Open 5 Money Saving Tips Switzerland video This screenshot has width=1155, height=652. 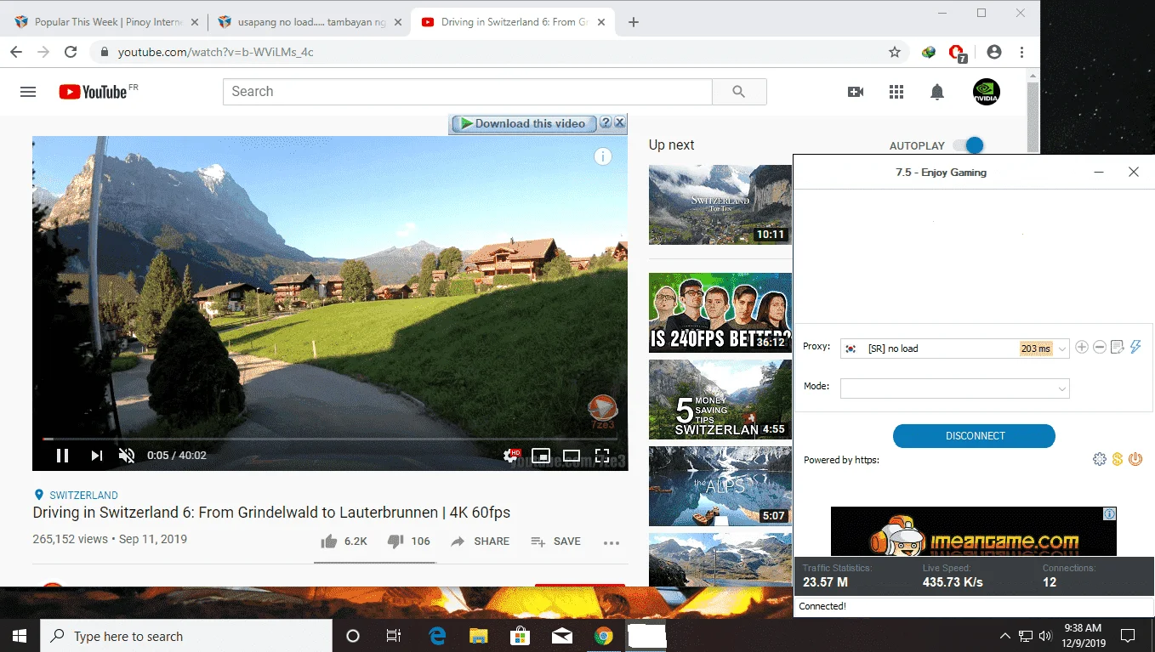pyautogui.click(x=720, y=400)
